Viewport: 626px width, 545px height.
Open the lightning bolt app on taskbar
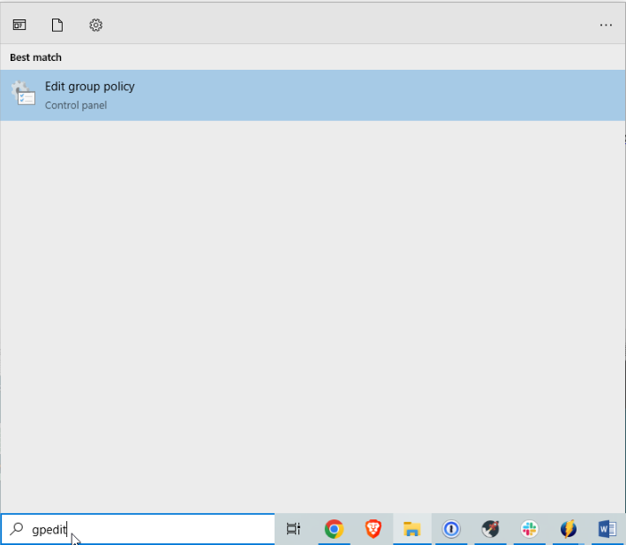point(569,529)
